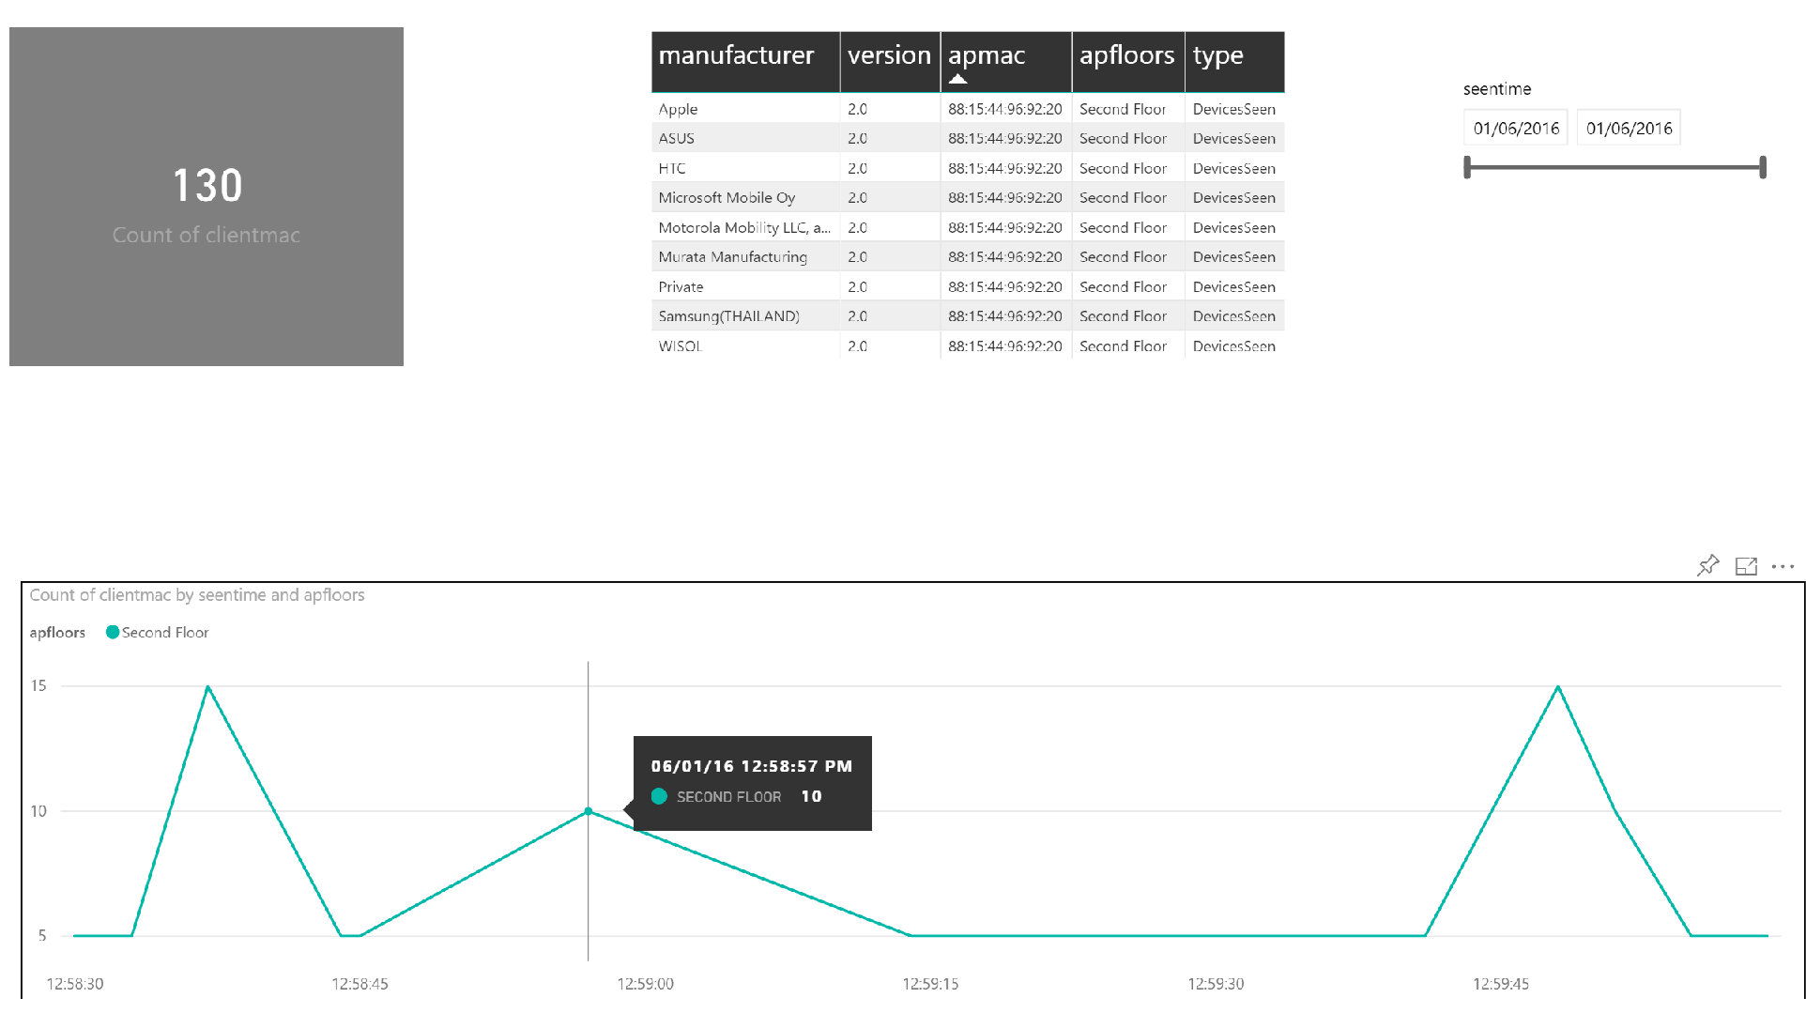Click the version 2.0 cell in Apple row
This screenshot has height=1013, width=1806.
[x=890, y=109]
